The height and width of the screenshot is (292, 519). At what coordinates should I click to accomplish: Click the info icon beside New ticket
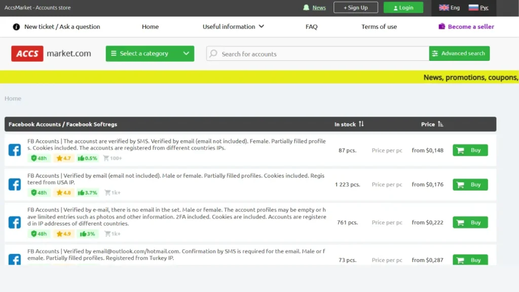point(16,27)
